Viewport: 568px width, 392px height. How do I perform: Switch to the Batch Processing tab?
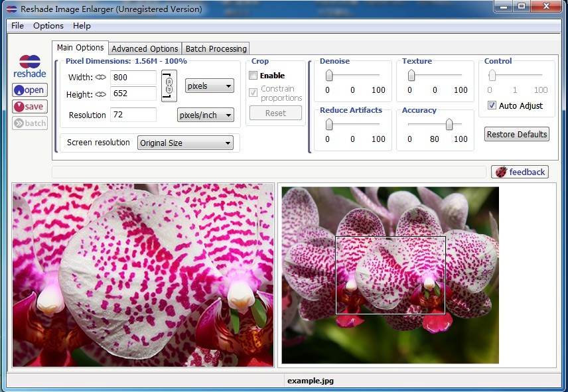coord(216,48)
